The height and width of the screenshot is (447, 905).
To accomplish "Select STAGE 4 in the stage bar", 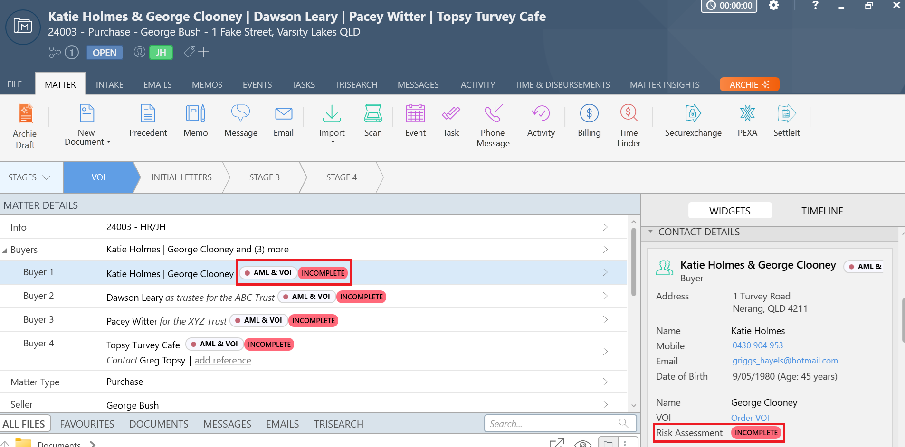I will click(x=342, y=177).
